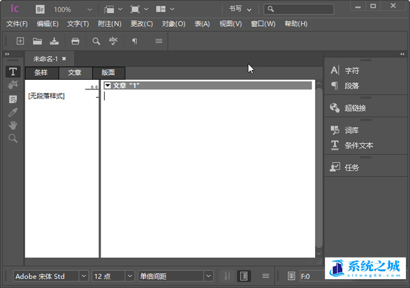Open the 窗口(W) menu

263,24
